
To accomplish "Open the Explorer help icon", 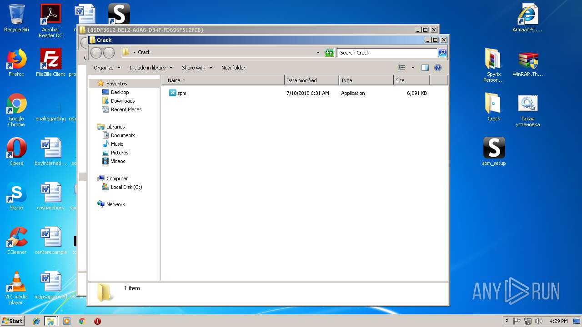I will 438,68.
